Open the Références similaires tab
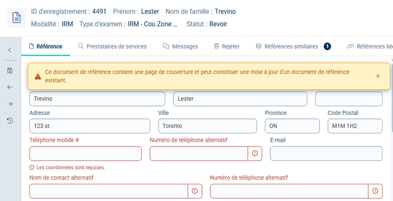This screenshot has width=393, height=201. pos(292,46)
